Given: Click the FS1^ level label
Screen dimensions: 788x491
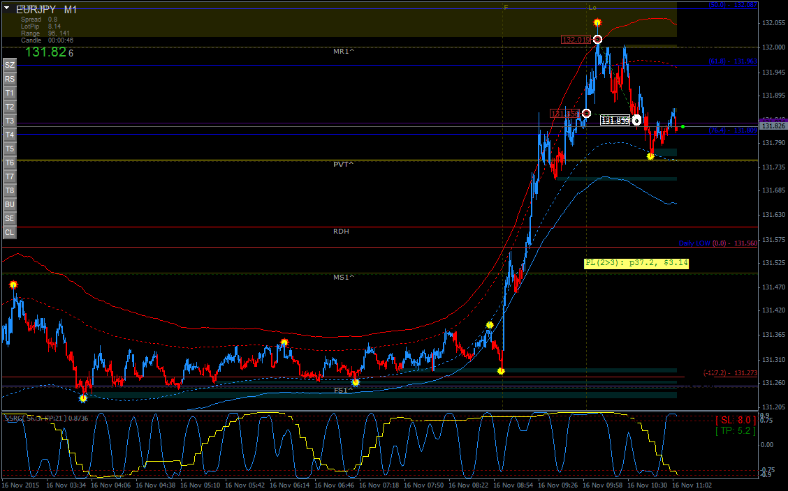Looking at the screenshot, I should pos(344,390).
